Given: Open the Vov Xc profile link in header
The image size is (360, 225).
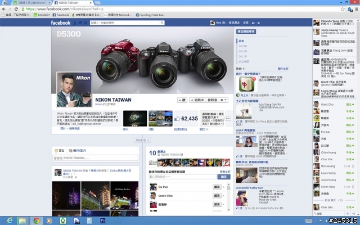Looking at the screenshot, I should (x=218, y=22).
